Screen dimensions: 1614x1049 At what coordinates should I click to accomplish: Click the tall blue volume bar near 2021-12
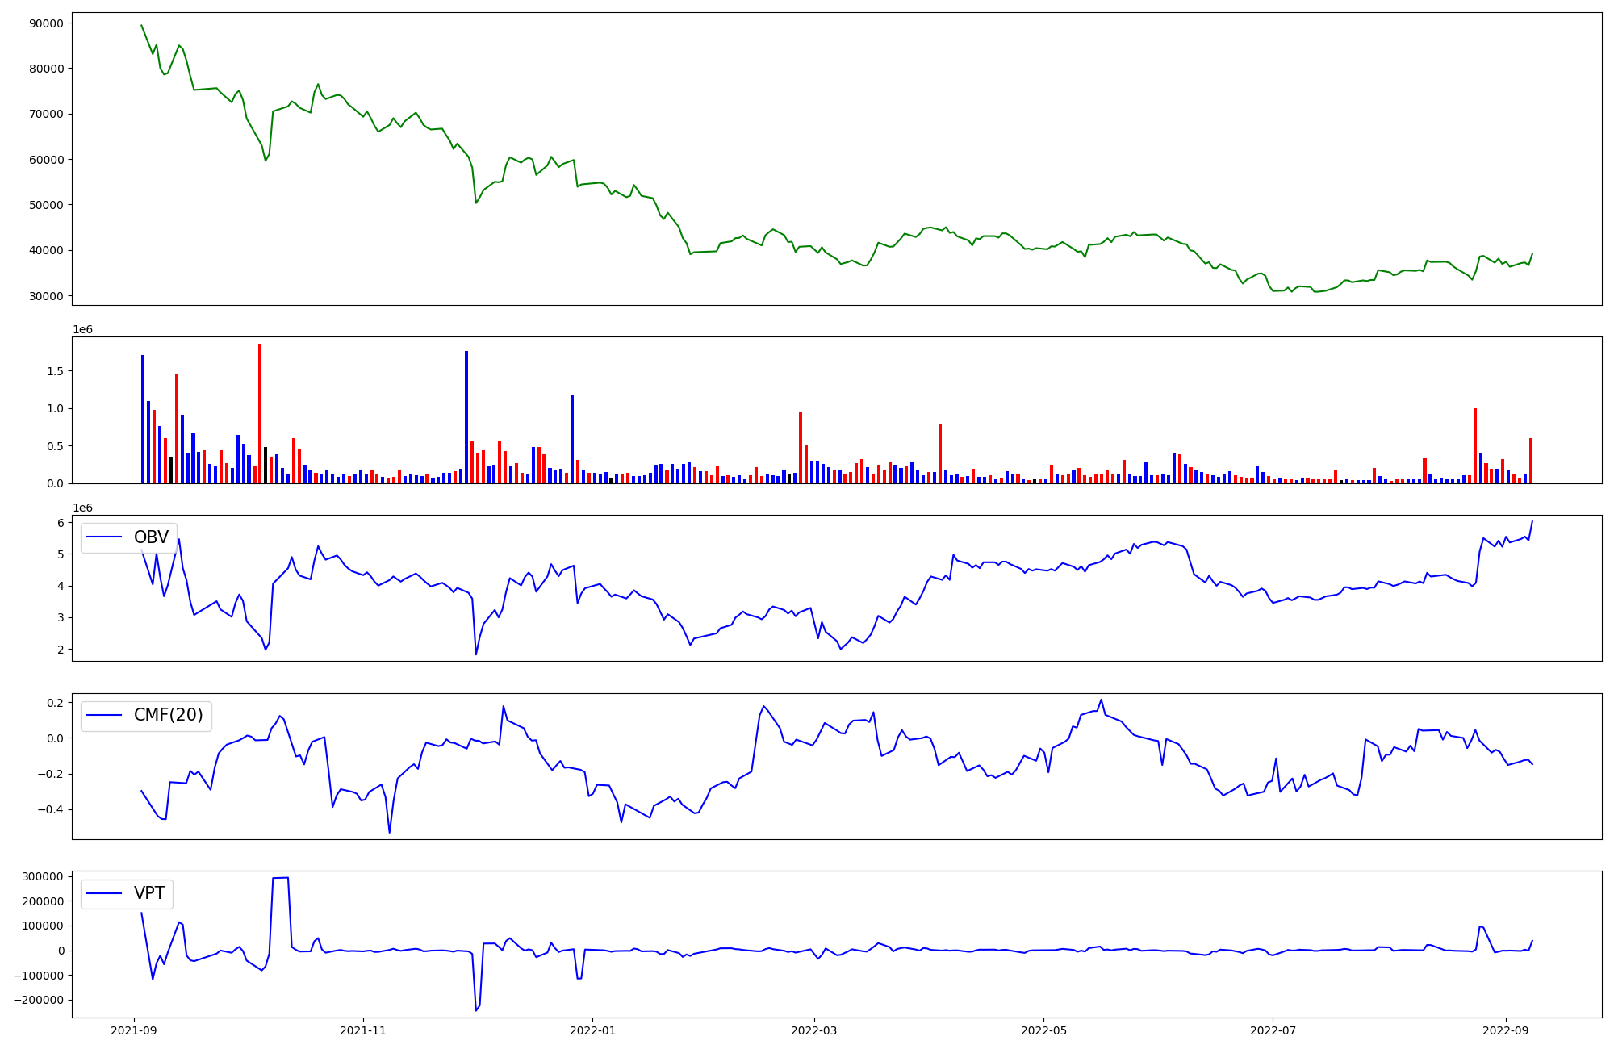(466, 416)
